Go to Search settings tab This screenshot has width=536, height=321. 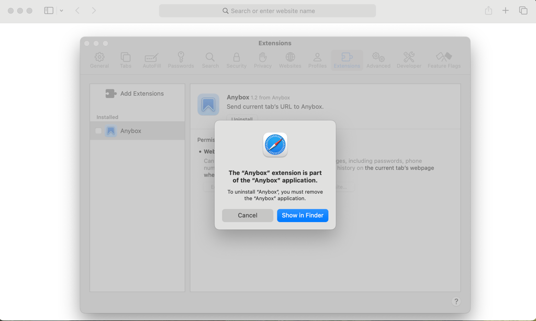(210, 60)
